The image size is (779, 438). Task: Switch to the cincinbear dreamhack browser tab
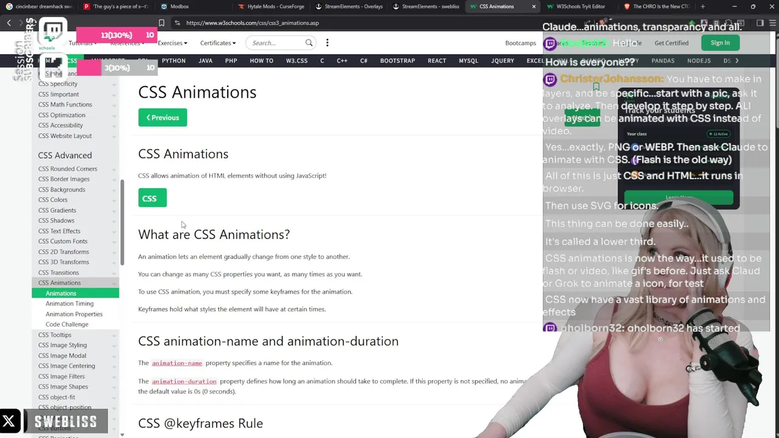[x=39, y=6]
